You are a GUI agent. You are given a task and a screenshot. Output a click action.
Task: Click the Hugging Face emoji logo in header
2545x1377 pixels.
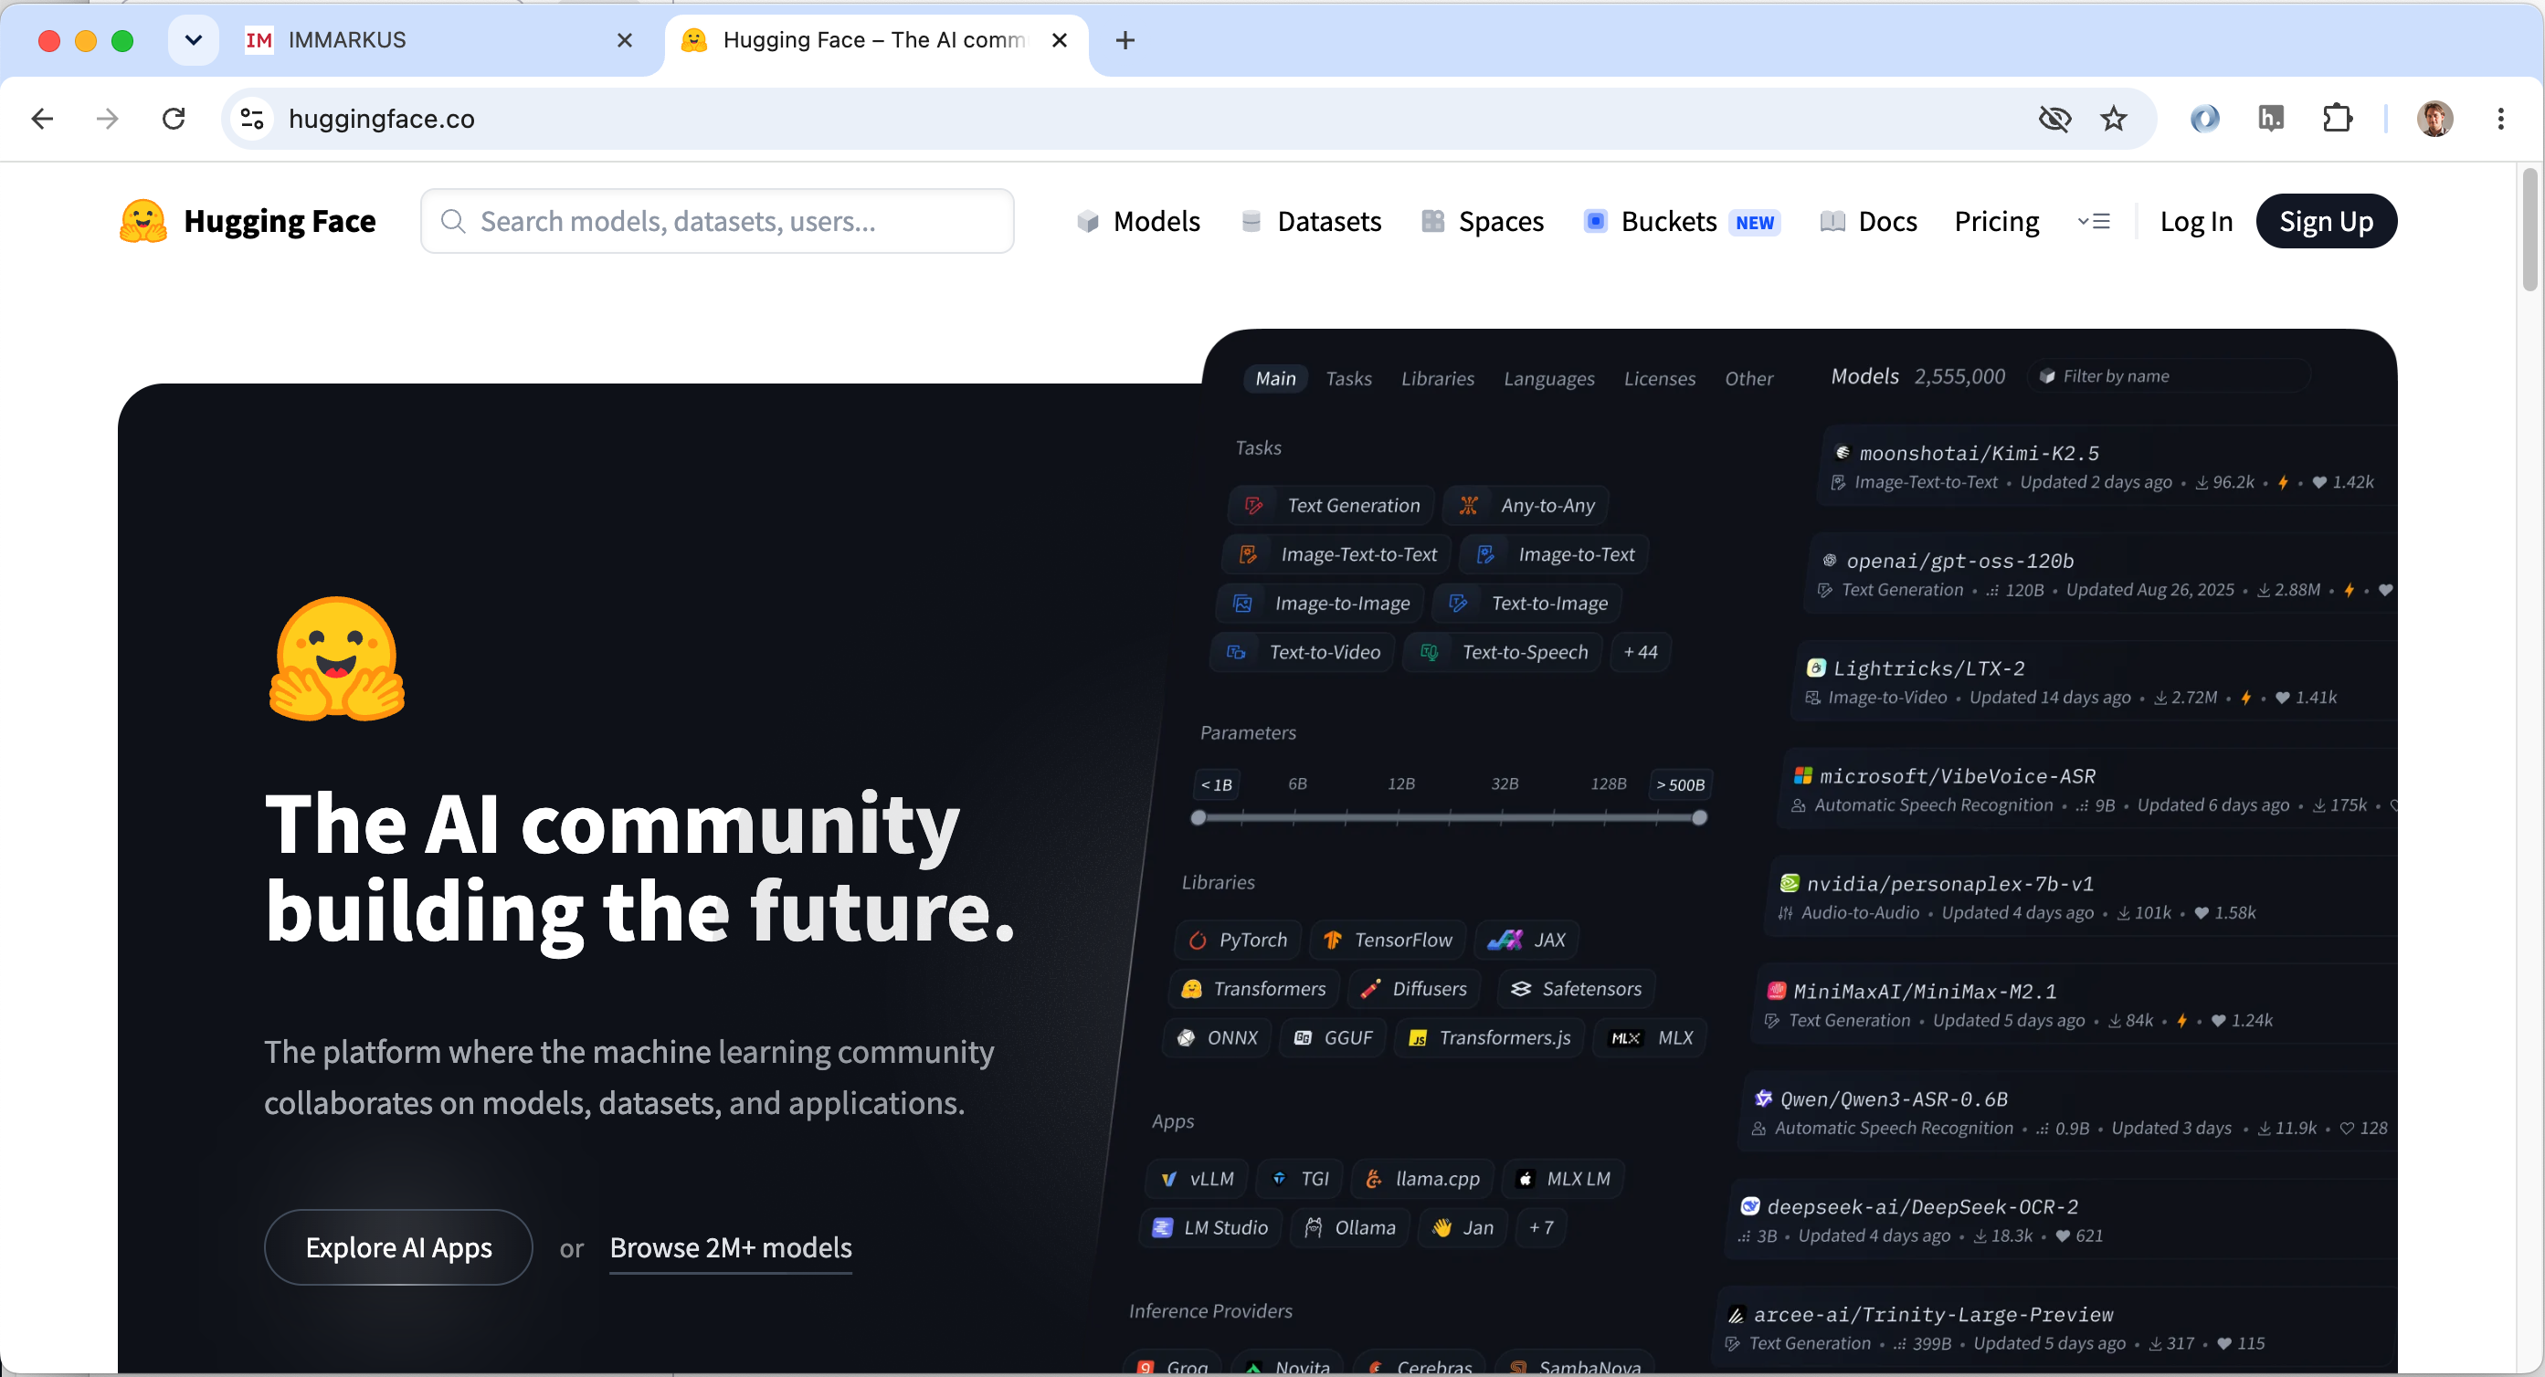(x=143, y=221)
